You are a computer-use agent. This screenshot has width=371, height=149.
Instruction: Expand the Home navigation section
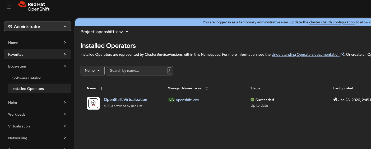38,43
